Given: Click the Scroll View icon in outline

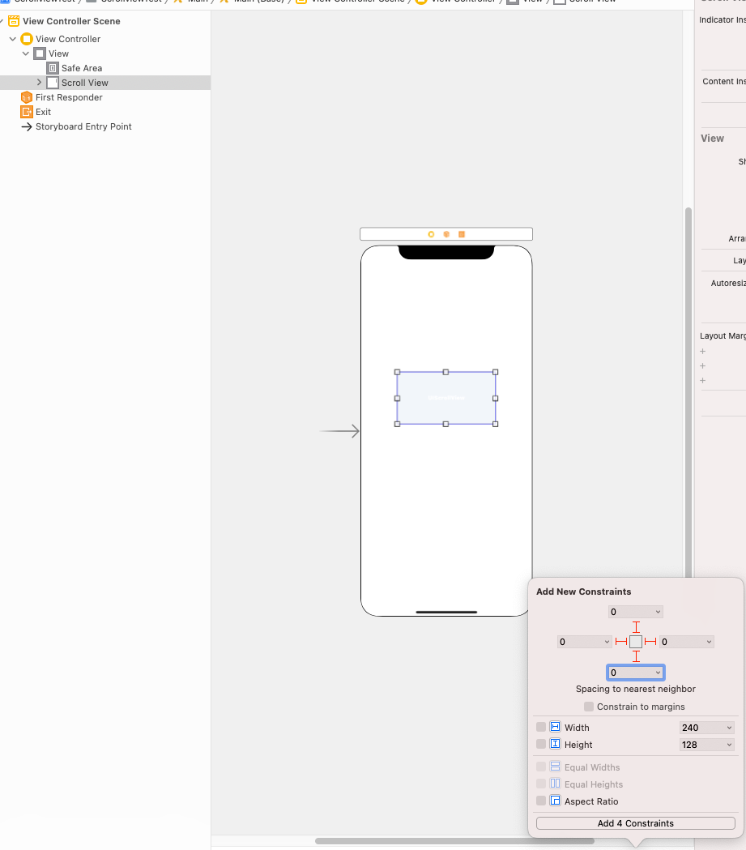Looking at the screenshot, I should point(53,83).
